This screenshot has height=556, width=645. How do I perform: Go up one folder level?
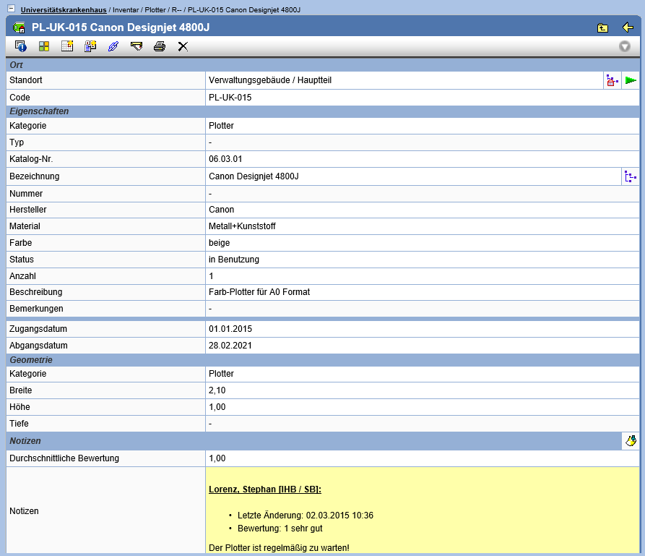coord(602,27)
